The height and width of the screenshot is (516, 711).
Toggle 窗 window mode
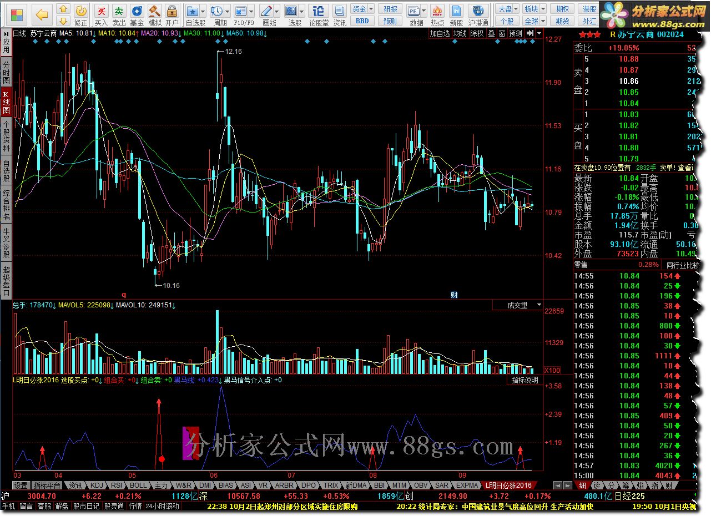click(x=502, y=33)
